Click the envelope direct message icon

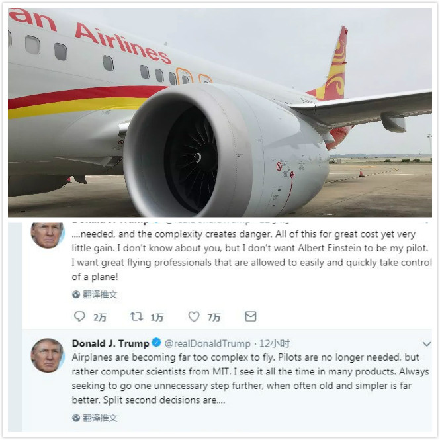point(251,316)
